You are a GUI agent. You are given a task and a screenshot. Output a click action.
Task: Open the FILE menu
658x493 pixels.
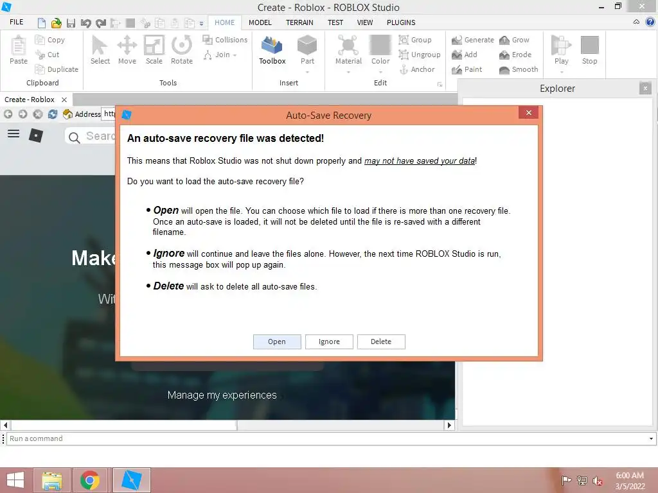16,22
